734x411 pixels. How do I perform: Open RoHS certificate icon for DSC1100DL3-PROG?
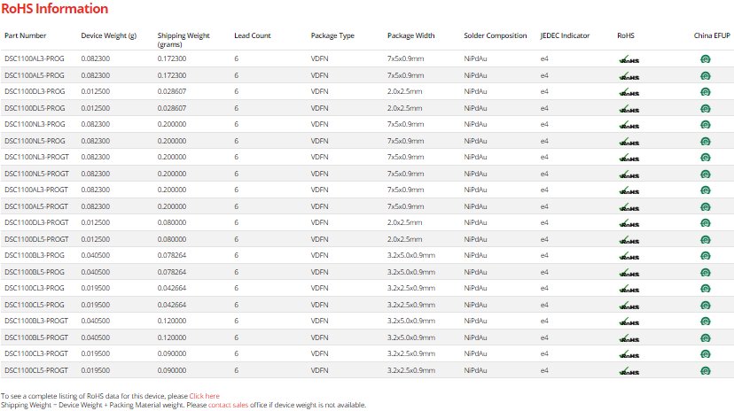(629, 91)
